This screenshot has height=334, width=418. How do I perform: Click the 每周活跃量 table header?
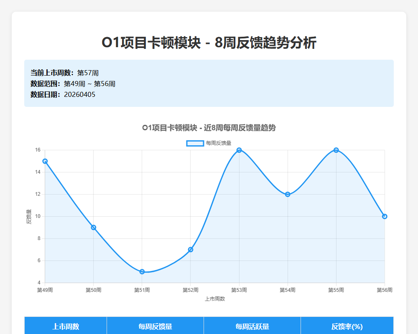point(252,326)
